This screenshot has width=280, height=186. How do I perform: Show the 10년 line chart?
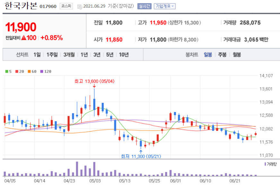pyautogui.click(x=124, y=55)
